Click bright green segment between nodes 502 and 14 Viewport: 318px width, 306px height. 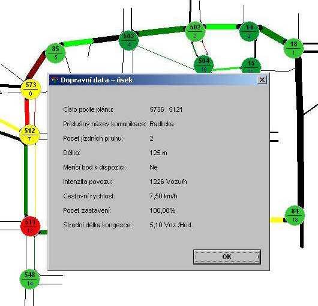[x=221, y=26]
